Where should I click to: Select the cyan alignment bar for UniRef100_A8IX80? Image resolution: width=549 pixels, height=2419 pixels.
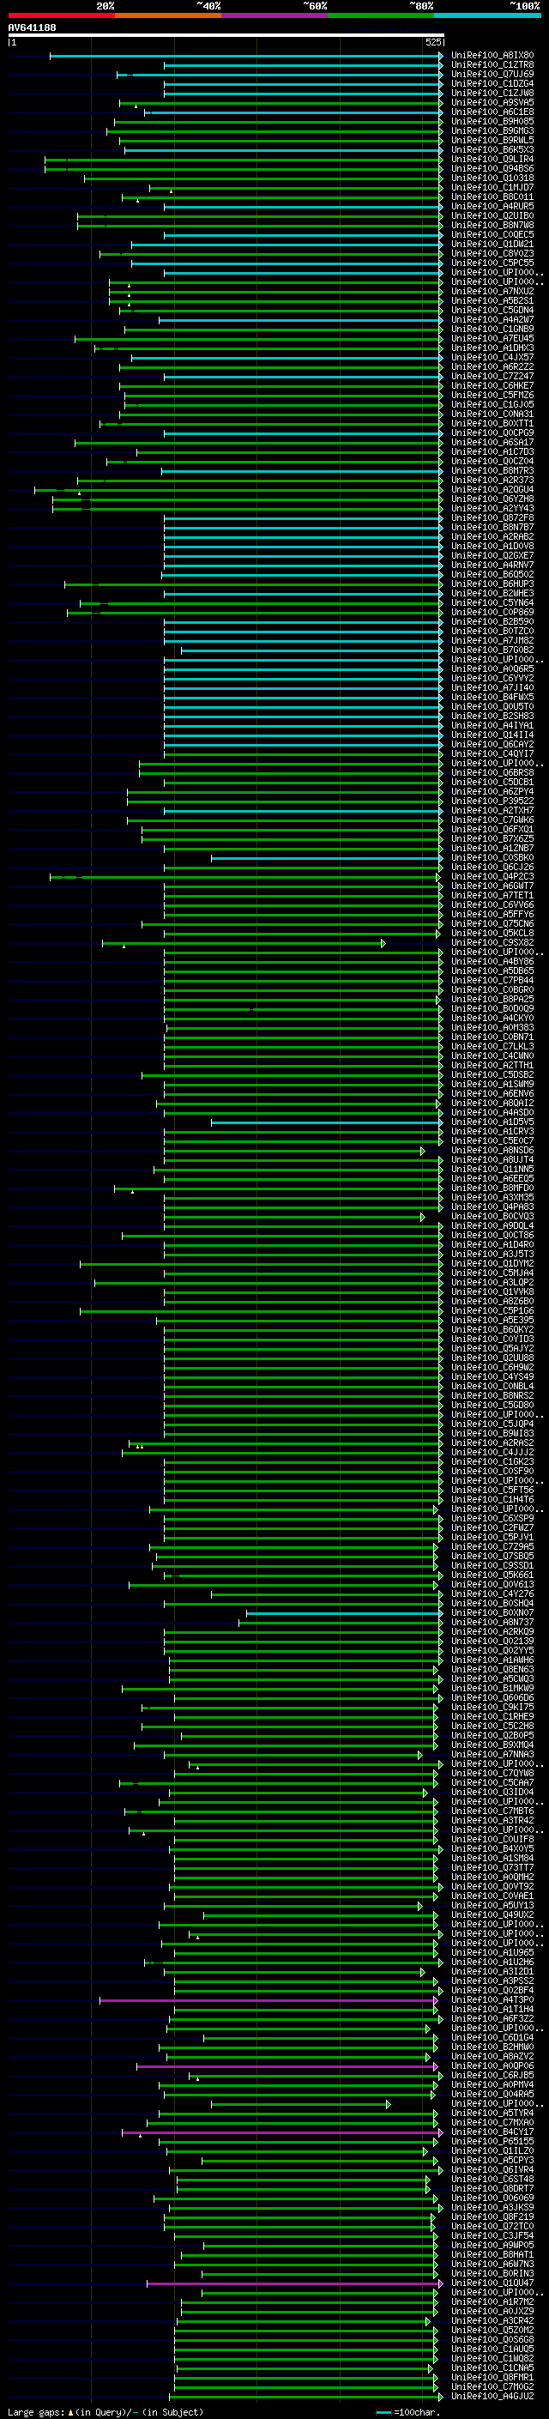point(246,56)
